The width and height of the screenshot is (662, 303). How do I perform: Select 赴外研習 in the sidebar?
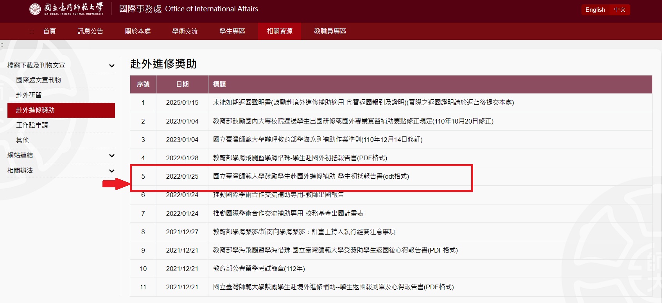tap(29, 95)
